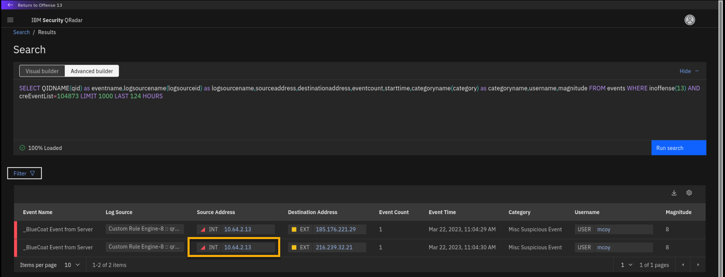
Task: Open the hamburger navigation menu
Action: click(x=10, y=20)
